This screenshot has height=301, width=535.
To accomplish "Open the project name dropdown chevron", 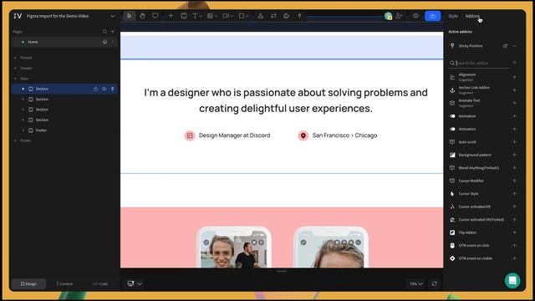I will pos(112,17).
